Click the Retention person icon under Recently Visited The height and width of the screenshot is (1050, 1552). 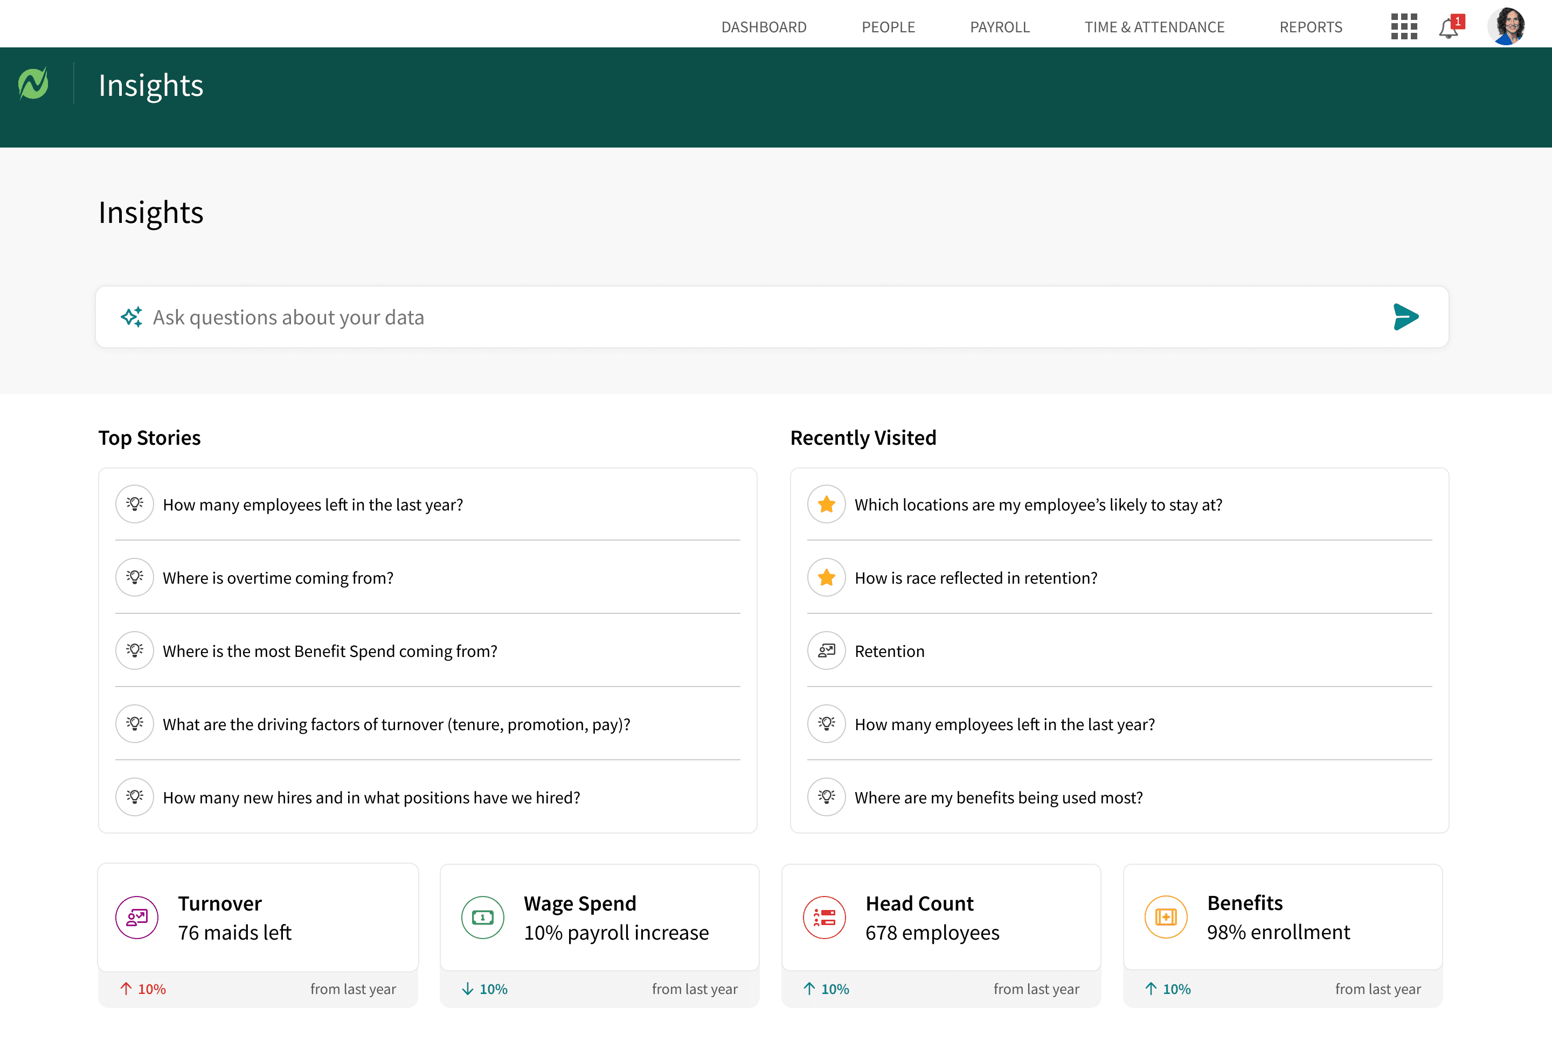[x=826, y=650]
